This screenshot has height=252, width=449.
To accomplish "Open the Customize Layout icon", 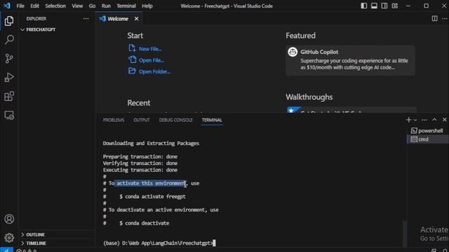I will 394,6.
